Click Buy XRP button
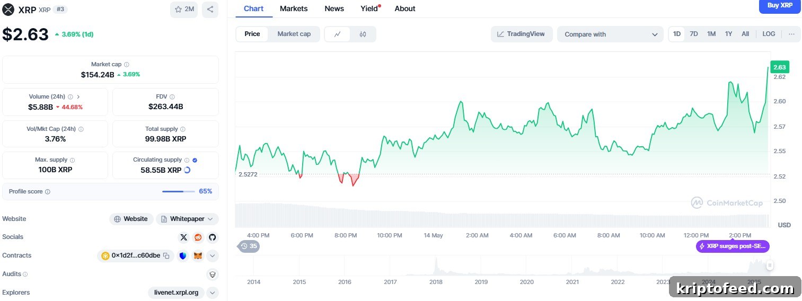 point(780,6)
